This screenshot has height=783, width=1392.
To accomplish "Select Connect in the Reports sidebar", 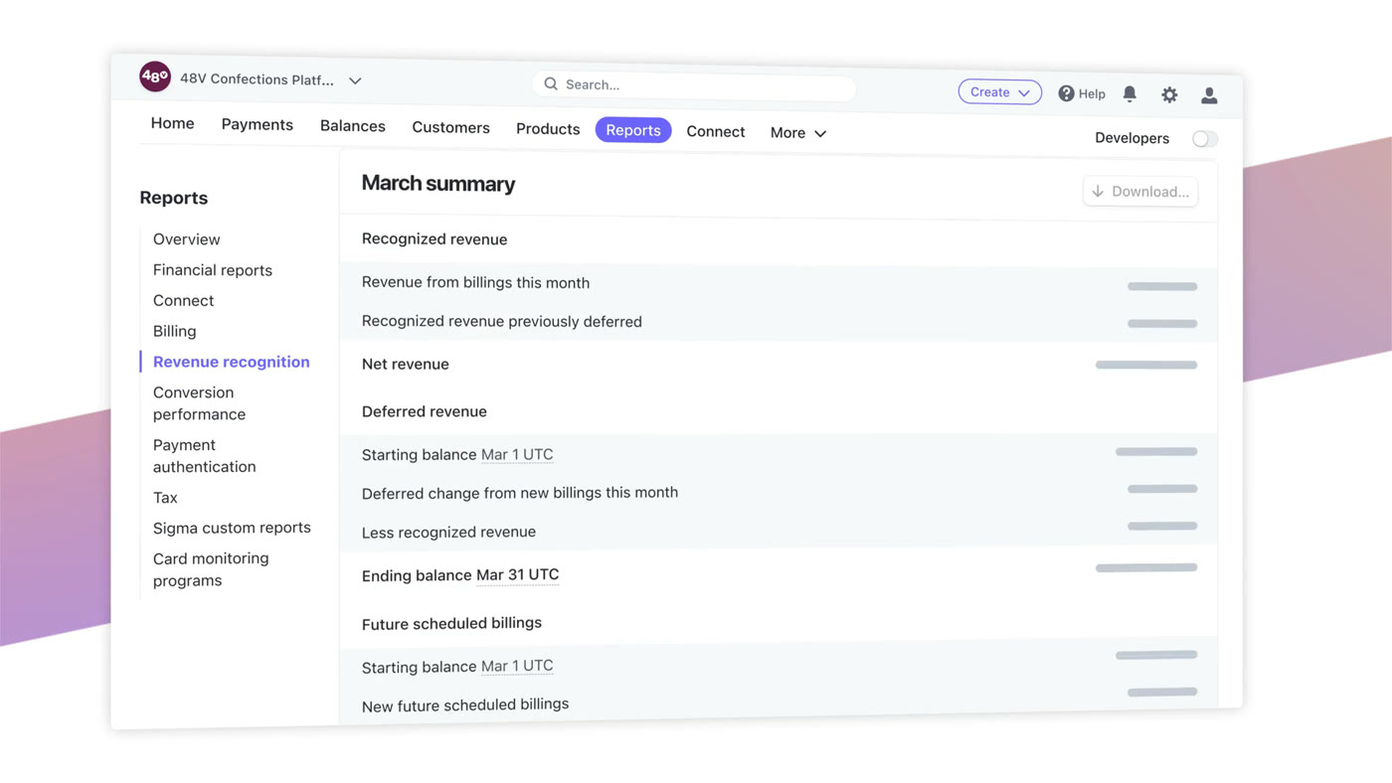I will click(183, 301).
